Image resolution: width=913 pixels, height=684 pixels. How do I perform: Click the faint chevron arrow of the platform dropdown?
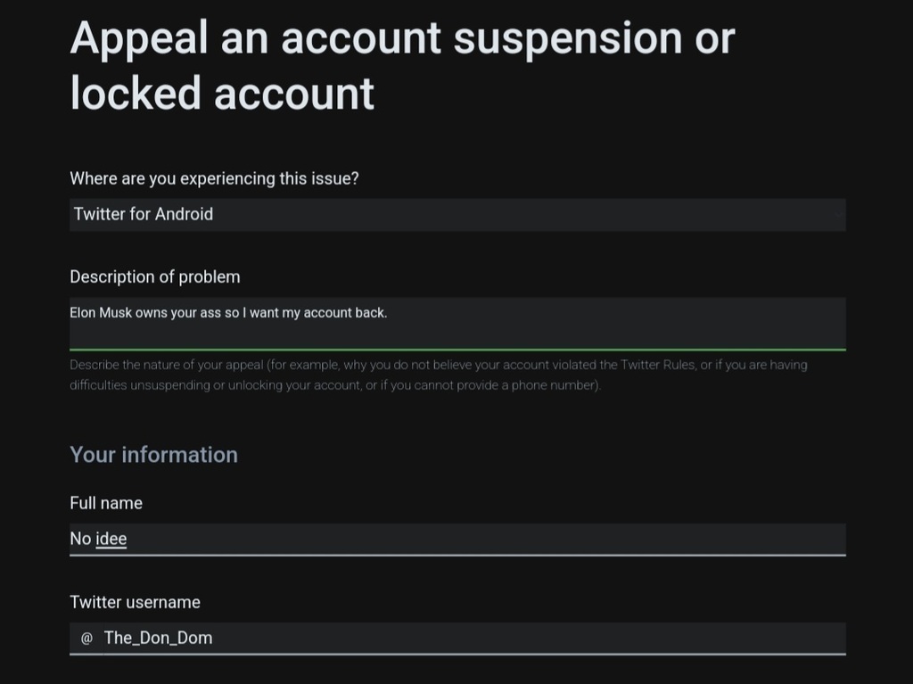(x=837, y=215)
